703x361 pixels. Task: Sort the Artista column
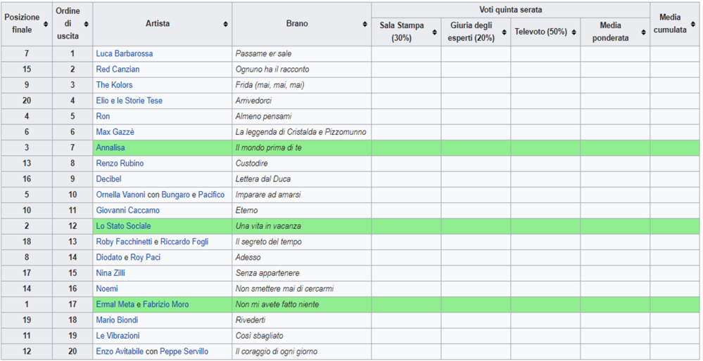(x=226, y=24)
